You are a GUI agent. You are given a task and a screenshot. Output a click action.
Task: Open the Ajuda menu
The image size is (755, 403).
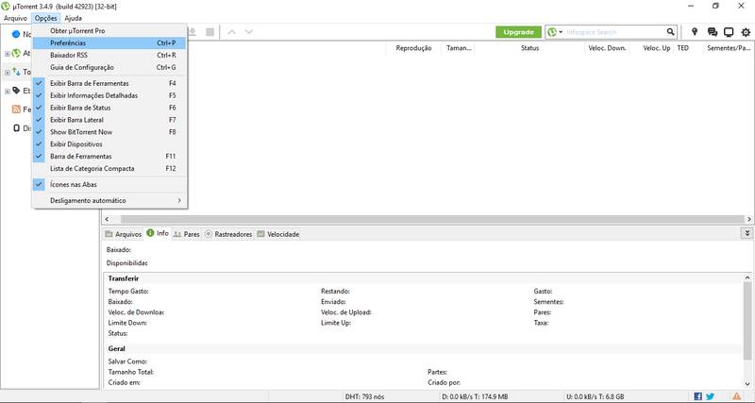click(74, 18)
